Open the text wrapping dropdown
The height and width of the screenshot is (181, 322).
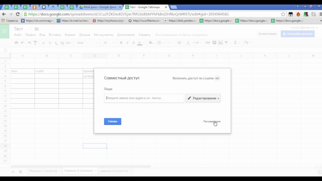click(198, 43)
